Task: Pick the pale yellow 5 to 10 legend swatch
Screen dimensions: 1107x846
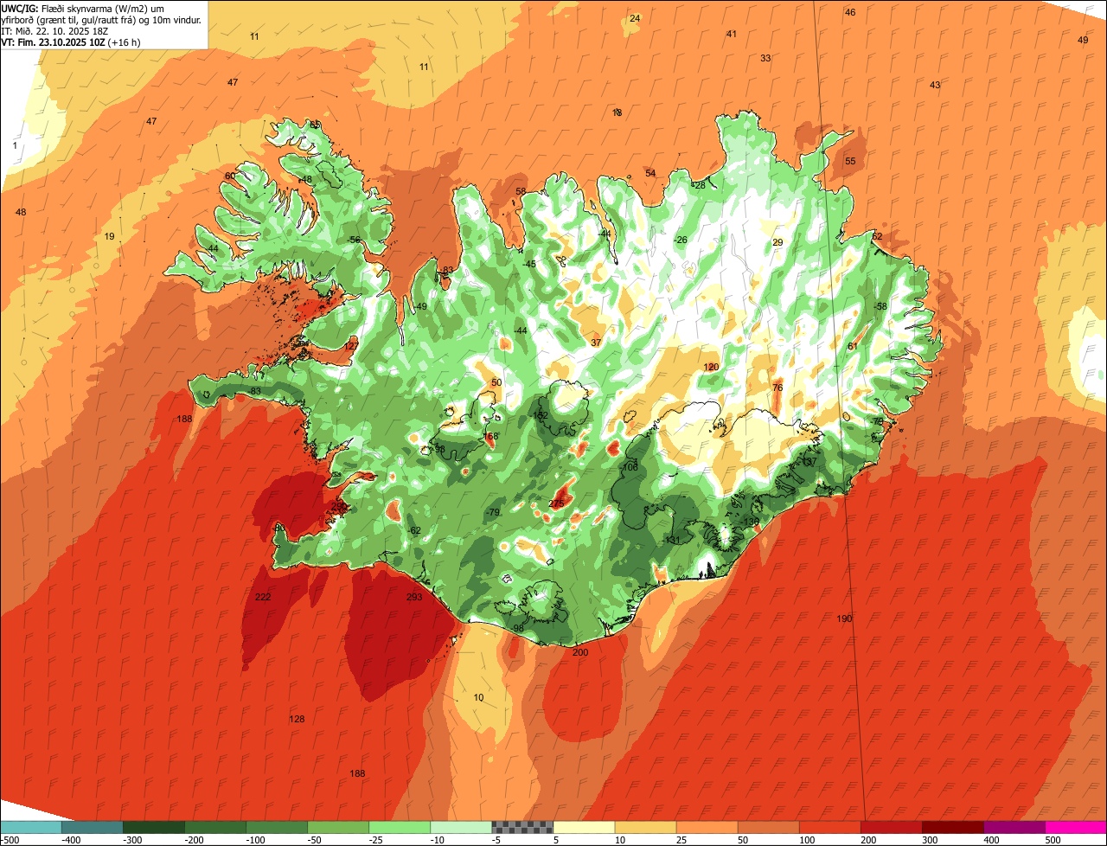Action: point(584,827)
